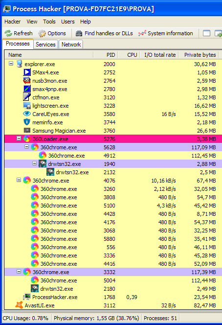Collapse 360chrome.exe PID 4076 children
Screen dimensions: 222x325
click(x=19, y=180)
